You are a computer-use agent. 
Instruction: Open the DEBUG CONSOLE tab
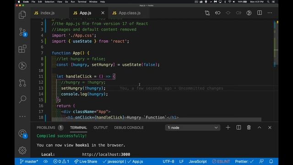(129, 127)
